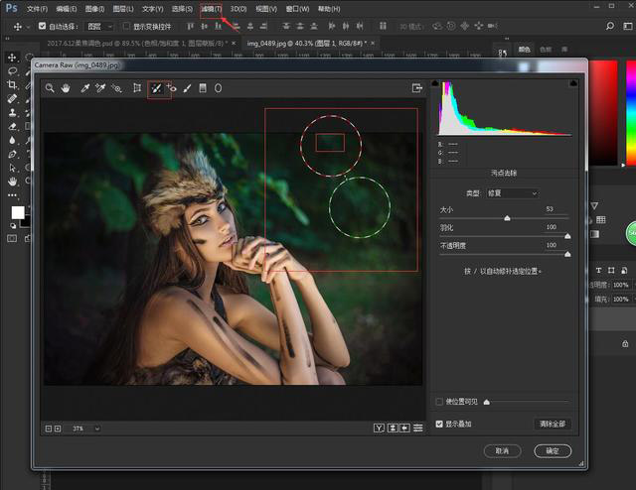Select the Photoshop Move tool
636x490 pixels.
click(12, 58)
